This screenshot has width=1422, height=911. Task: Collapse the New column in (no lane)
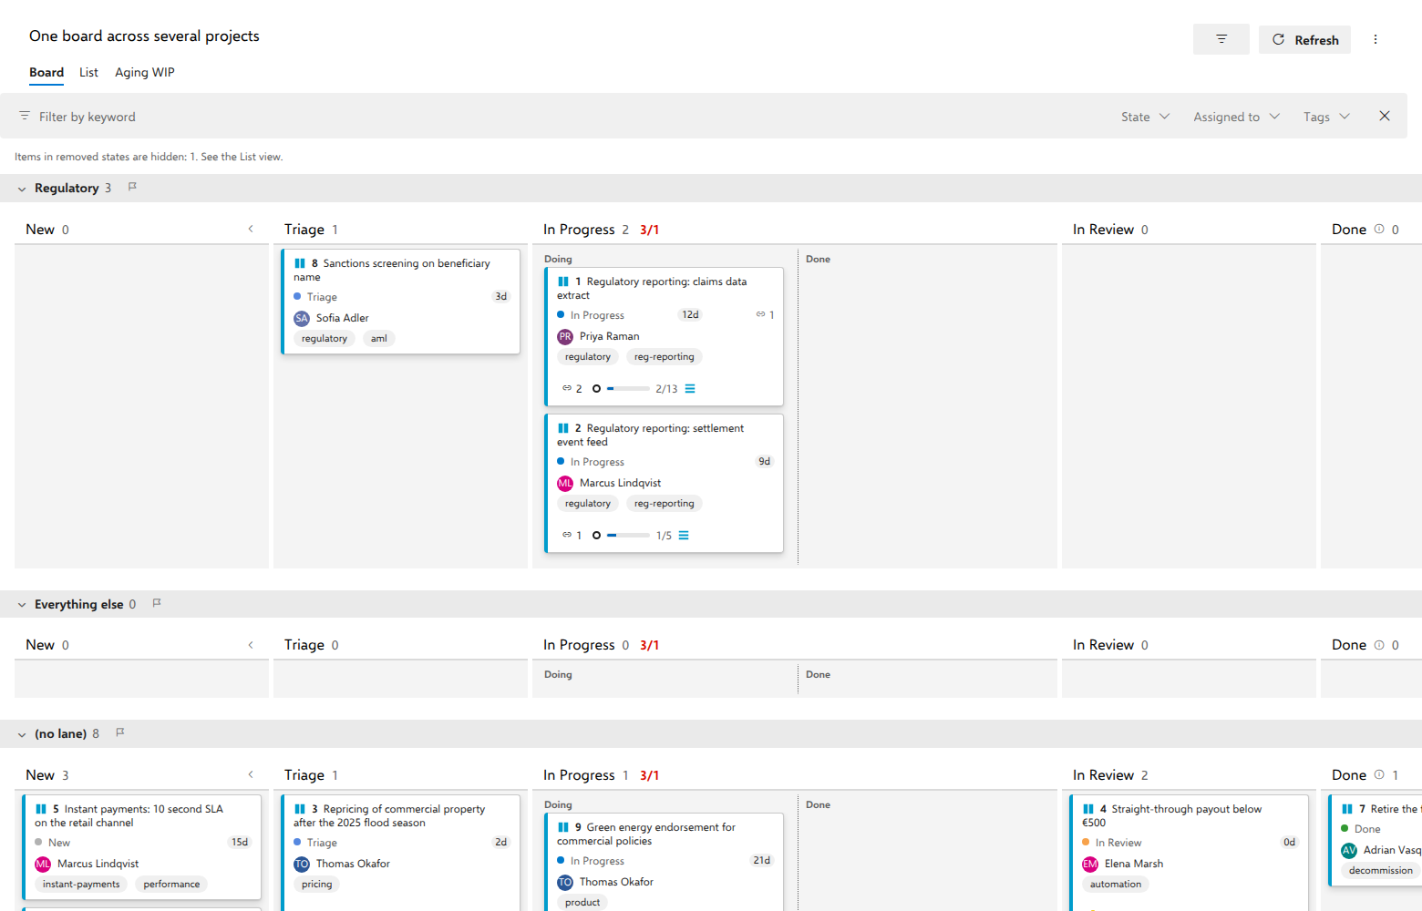pyautogui.click(x=251, y=774)
